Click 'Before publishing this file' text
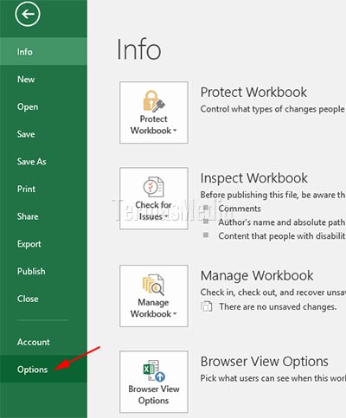346x418 pixels. [x=250, y=195]
